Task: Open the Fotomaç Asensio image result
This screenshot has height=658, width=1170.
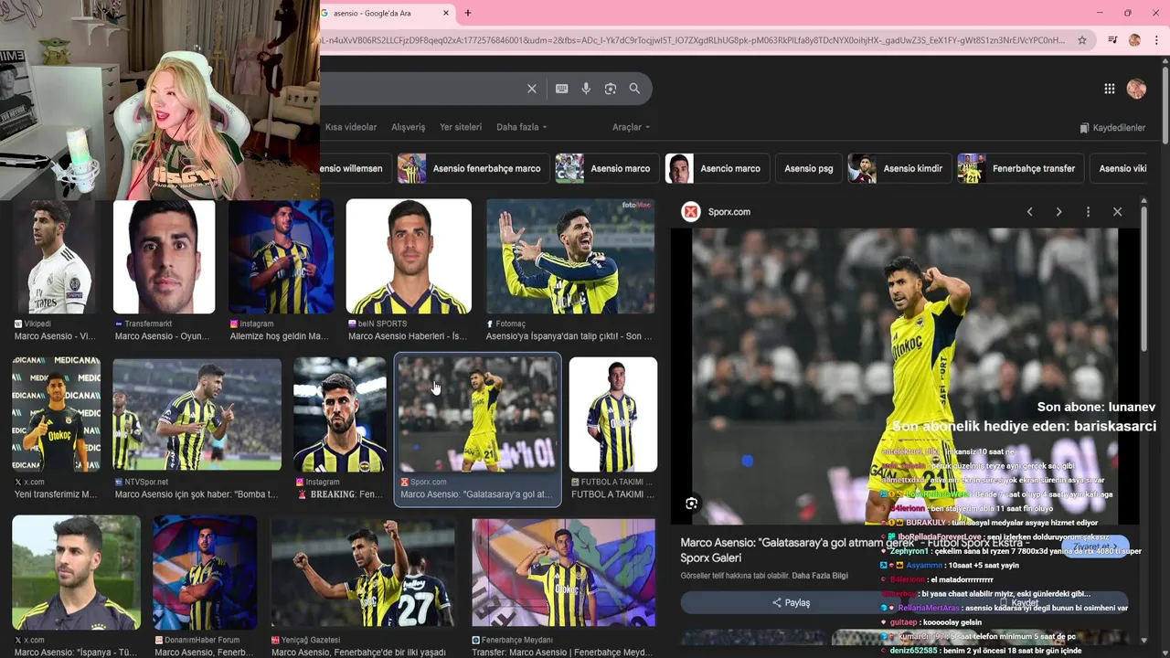Action: click(570, 257)
